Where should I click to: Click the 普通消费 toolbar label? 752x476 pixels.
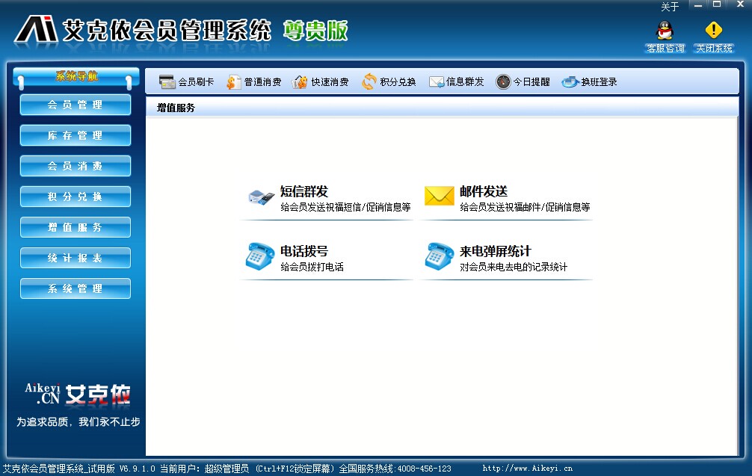pyautogui.click(x=262, y=82)
